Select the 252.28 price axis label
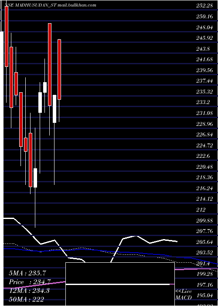Viewport: 218px width, 306px height. pyautogui.click(x=204, y=6)
